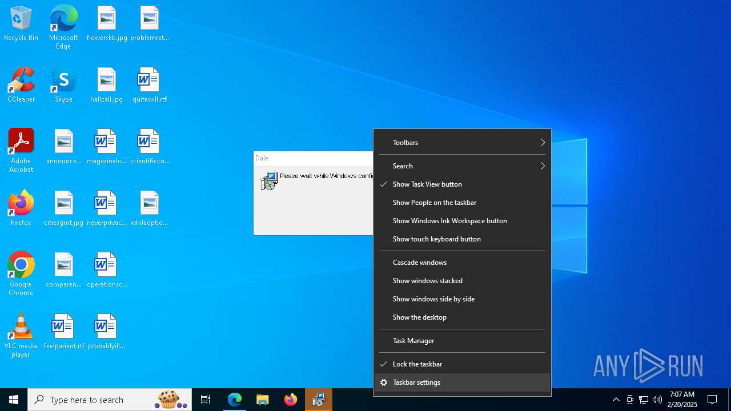Select citiesgmt.jpg on the desktop

(63, 209)
